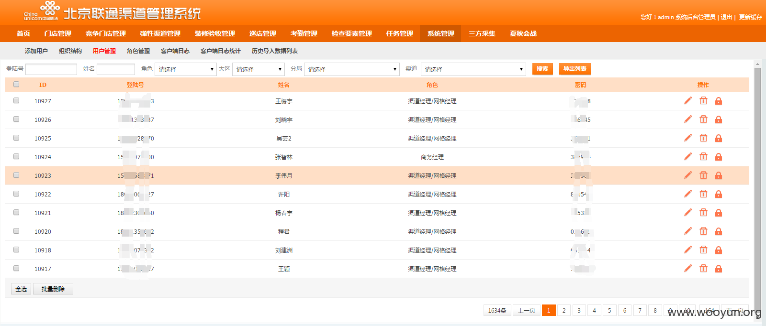Lock user 刘晓宇 with padlock icon
The width and height of the screenshot is (766, 326).
(719, 120)
